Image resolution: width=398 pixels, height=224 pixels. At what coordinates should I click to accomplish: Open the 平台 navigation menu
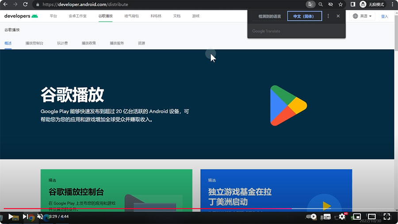coord(54,16)
